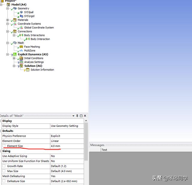Select the MultiZone mesh method icon
The width and height of the screenshot is (192, 185).
tap(21, 51)
